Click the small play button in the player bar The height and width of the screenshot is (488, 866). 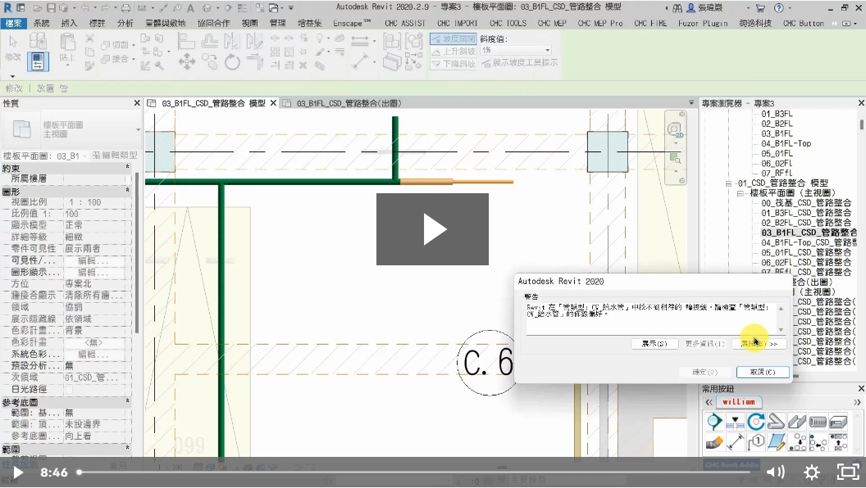click(18, 472)
